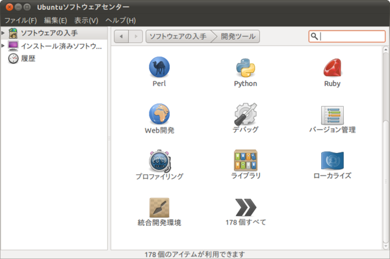Open the Perl category camel icon
This screenshot has width=390, height=259.
pyautogui.click(x=159, y=67)
